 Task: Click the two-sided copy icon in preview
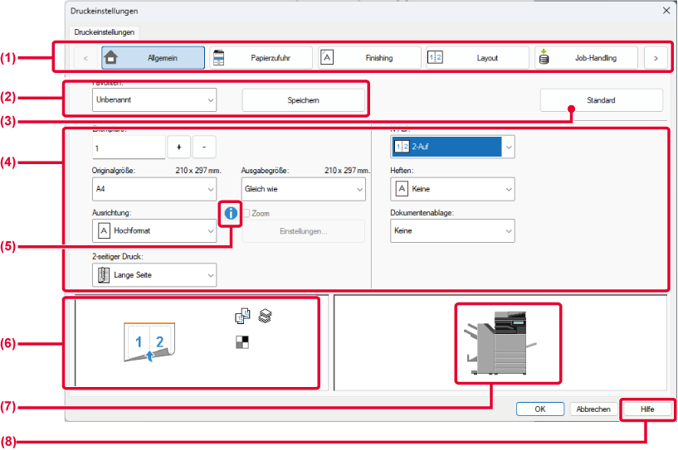pyautogui.click(x=243, y=316)
